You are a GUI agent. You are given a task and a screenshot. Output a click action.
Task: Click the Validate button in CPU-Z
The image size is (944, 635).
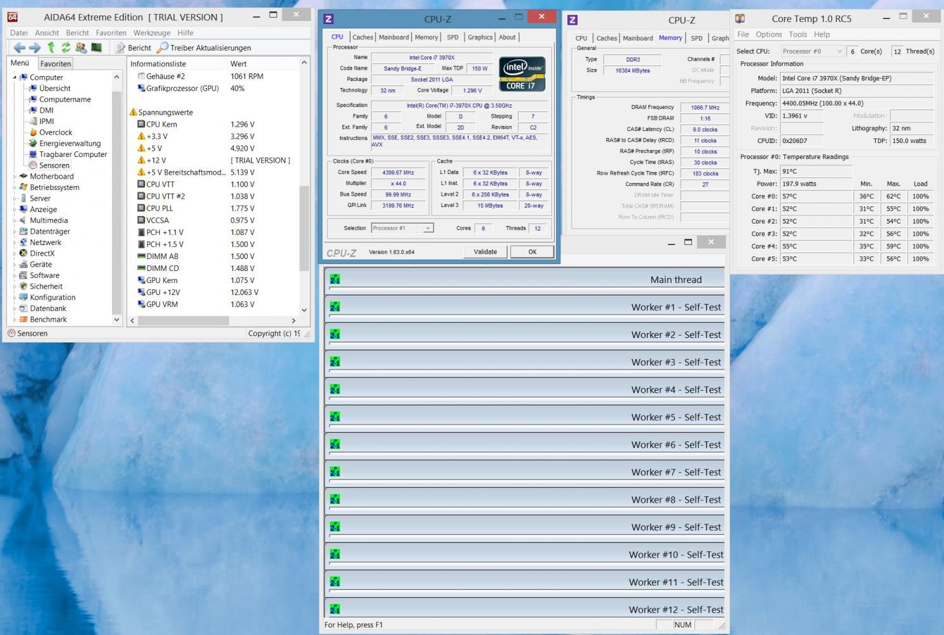pyautogui.click(x=485, y=251)
